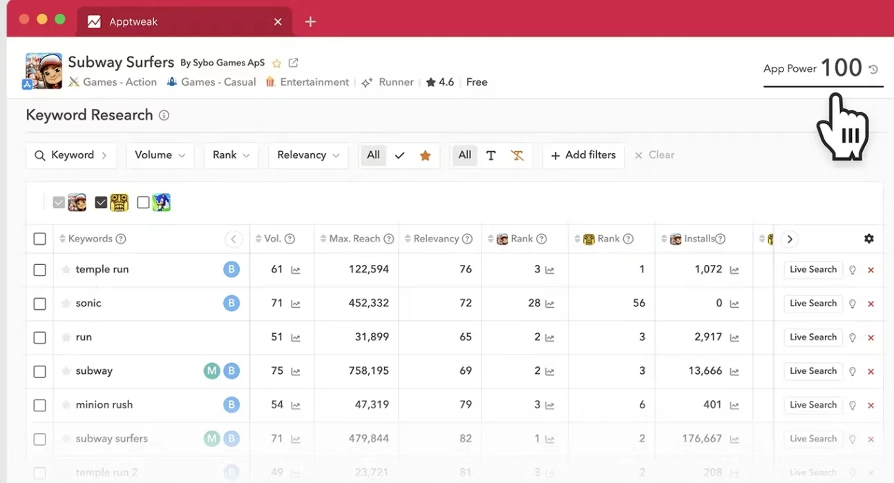Filter by starred keywords using orange star
Screen dimensions: 894x483
pos(425,155)
